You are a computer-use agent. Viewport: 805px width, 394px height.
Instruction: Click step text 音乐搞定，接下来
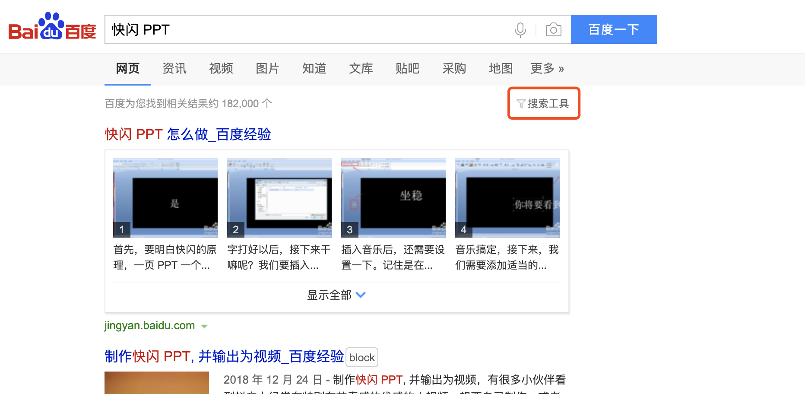(507, 257)
